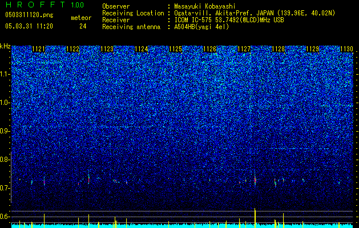
Task: Click receiver text ICOM IC-575 53.7492
Action: click(212, 20)
